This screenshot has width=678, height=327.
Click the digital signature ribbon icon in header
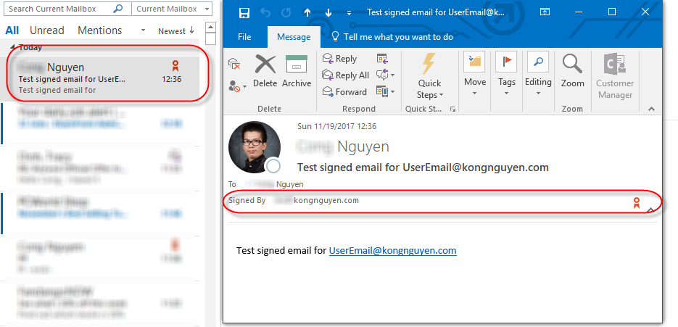coord(636,202)
